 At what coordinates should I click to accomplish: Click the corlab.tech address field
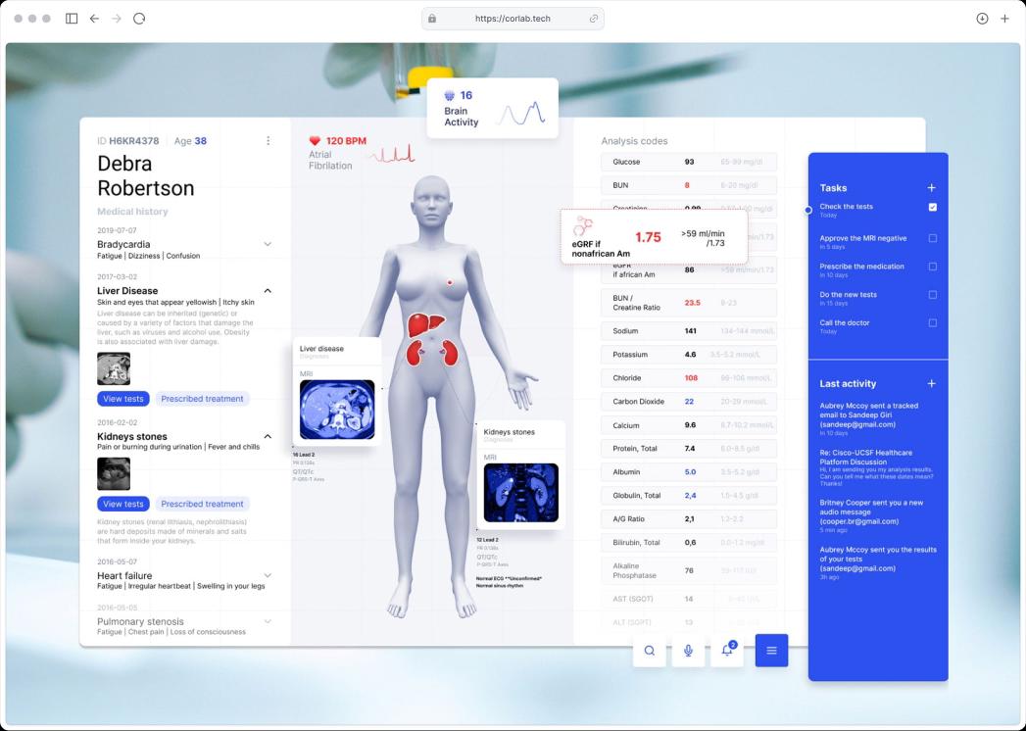[513, 19]
